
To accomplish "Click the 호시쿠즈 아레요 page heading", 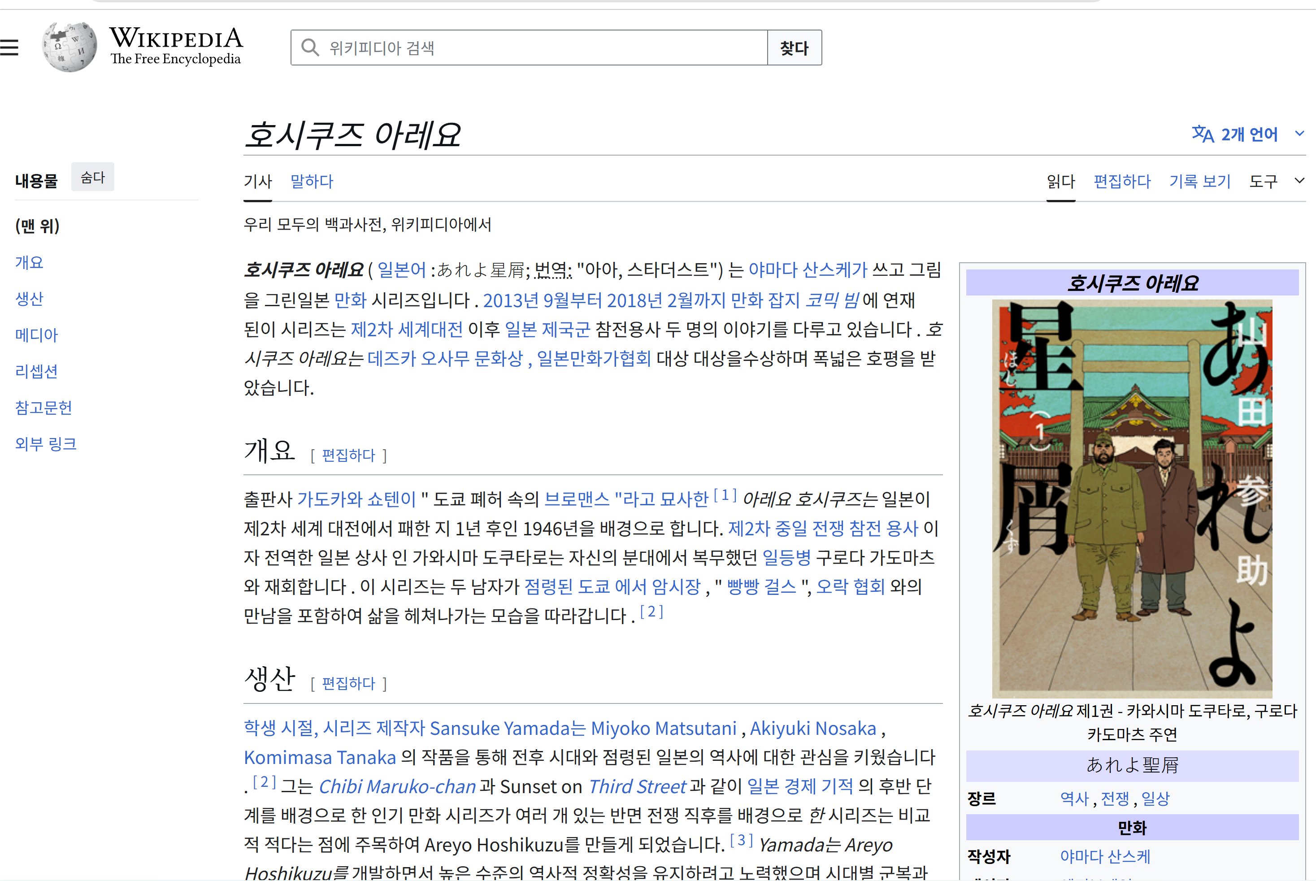I will [353, 135].
